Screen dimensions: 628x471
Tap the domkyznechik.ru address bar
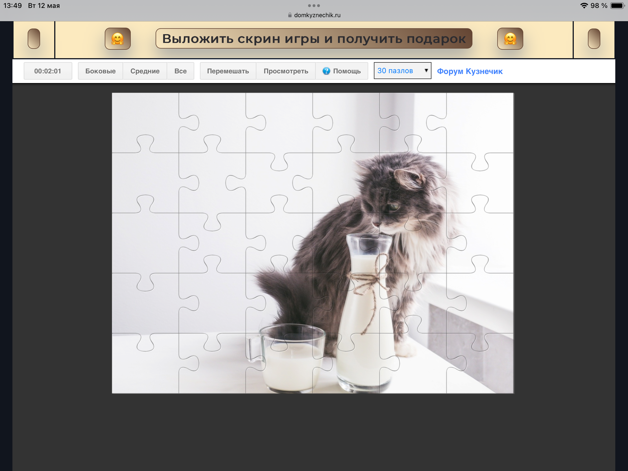314,15
